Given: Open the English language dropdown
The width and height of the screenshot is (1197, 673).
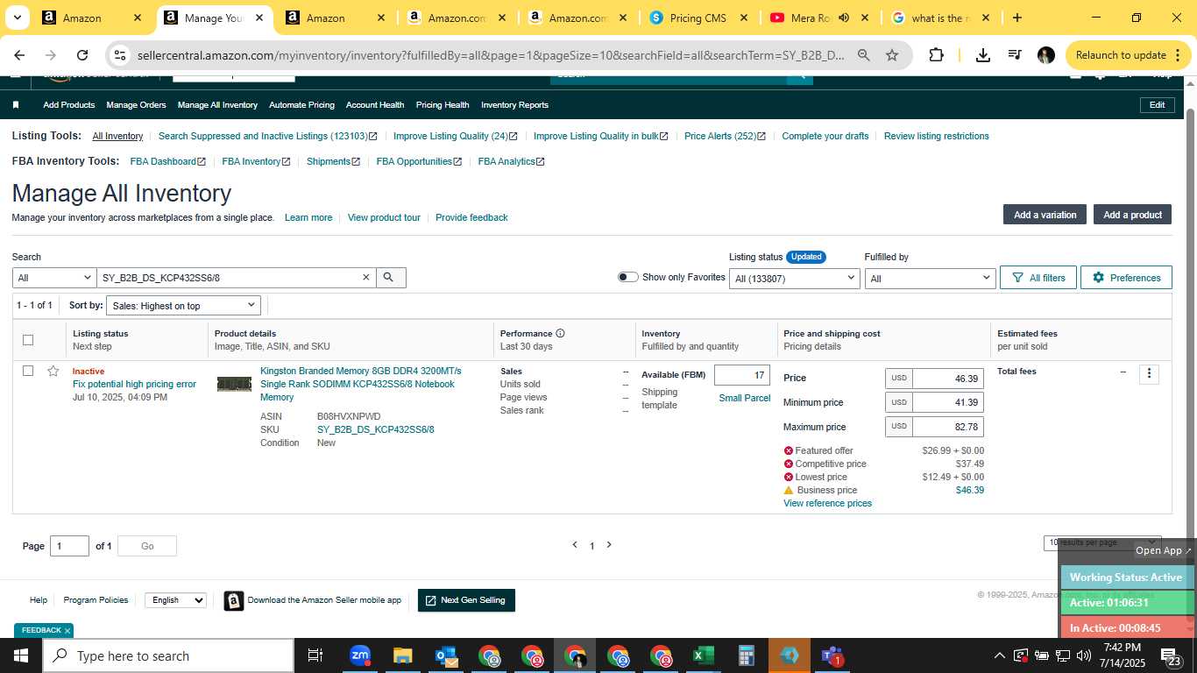Looking at the screenshot, I should [175, 600].
